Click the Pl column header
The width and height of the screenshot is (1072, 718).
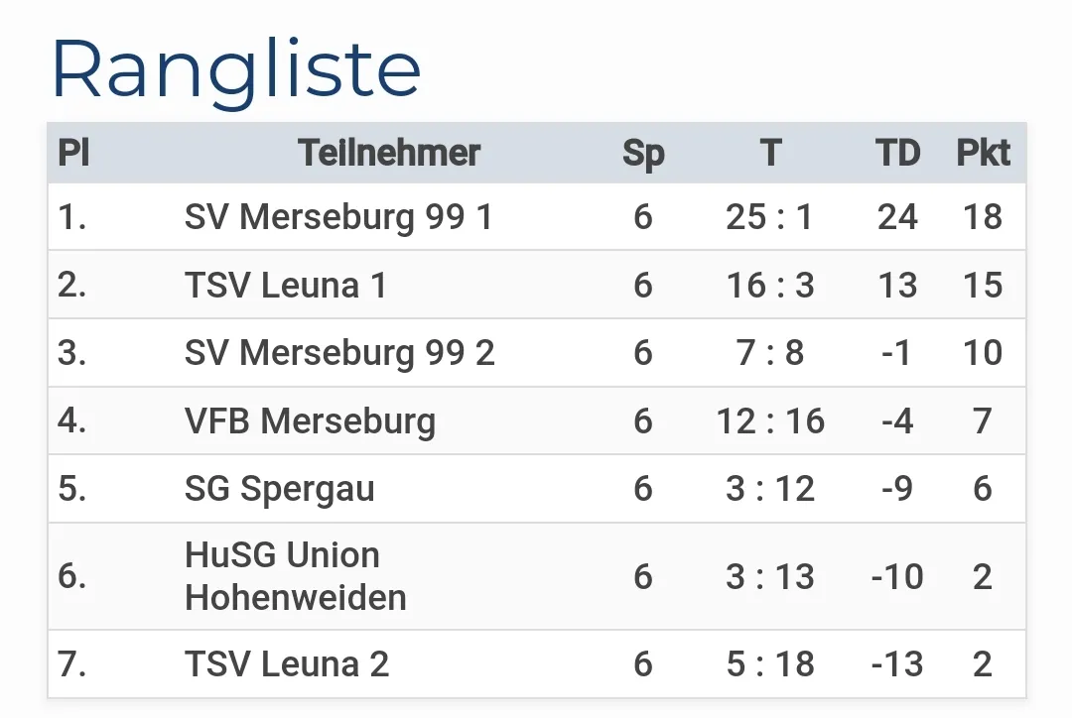(73, 153)
